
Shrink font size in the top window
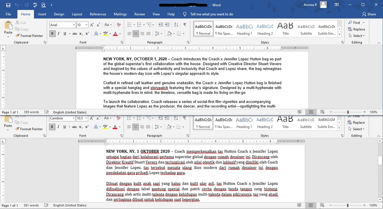(x=98, y=25)
